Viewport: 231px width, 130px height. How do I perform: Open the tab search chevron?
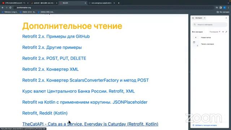point(228,3)
